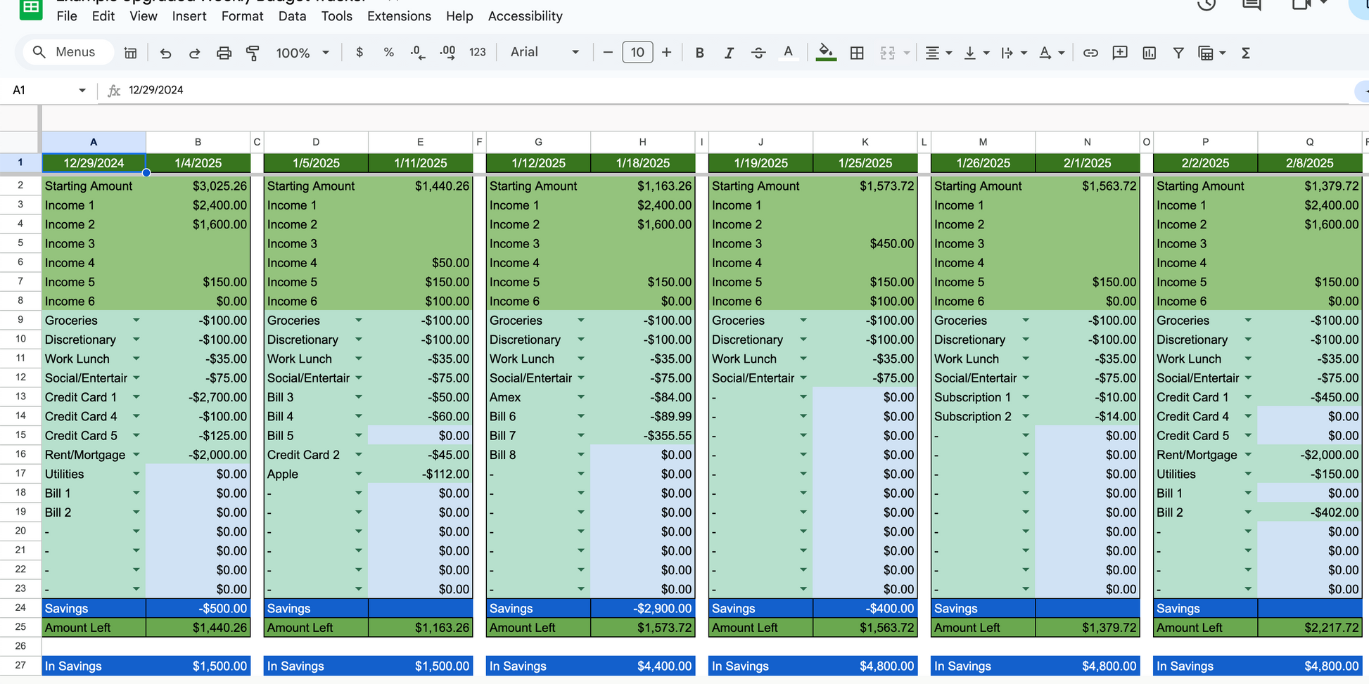
Task: Open the Extensions menu
Action: click(x=399, y=16)
